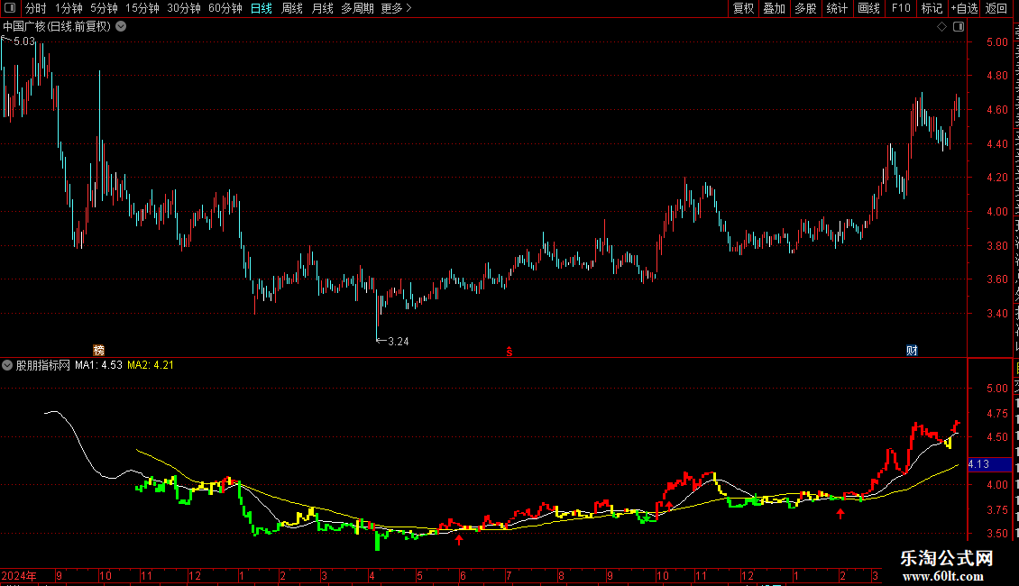Switch to 周线 weekly chart
The height and width of the screenshot is (586, 1019).
pyautogui.click(x=292, y=8)
